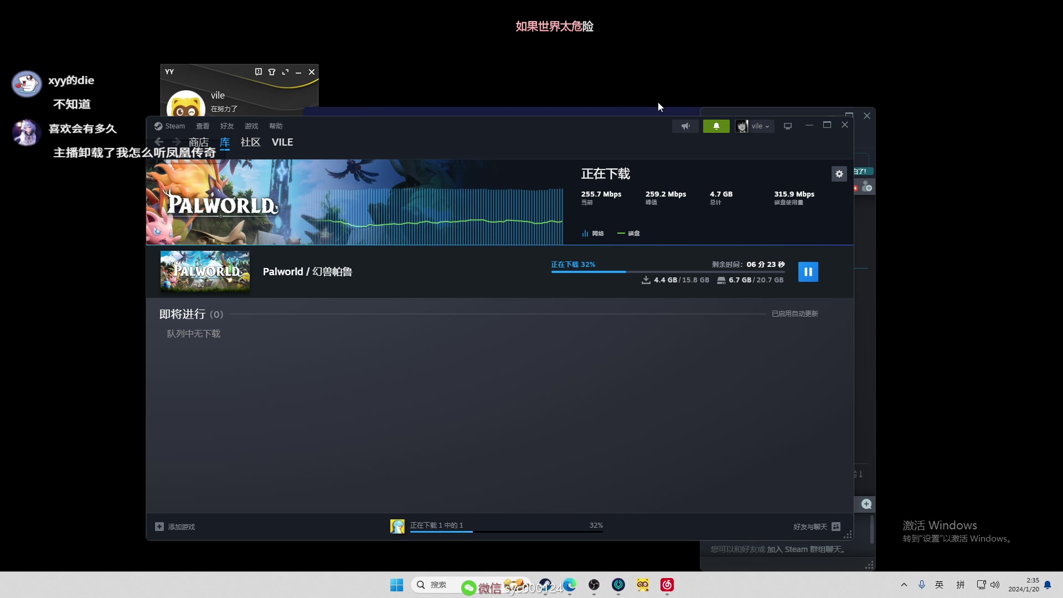Screen dimensions: 1063x598
Task: Open taskbar clock 2:35
Action: [x=1024, y=585]
